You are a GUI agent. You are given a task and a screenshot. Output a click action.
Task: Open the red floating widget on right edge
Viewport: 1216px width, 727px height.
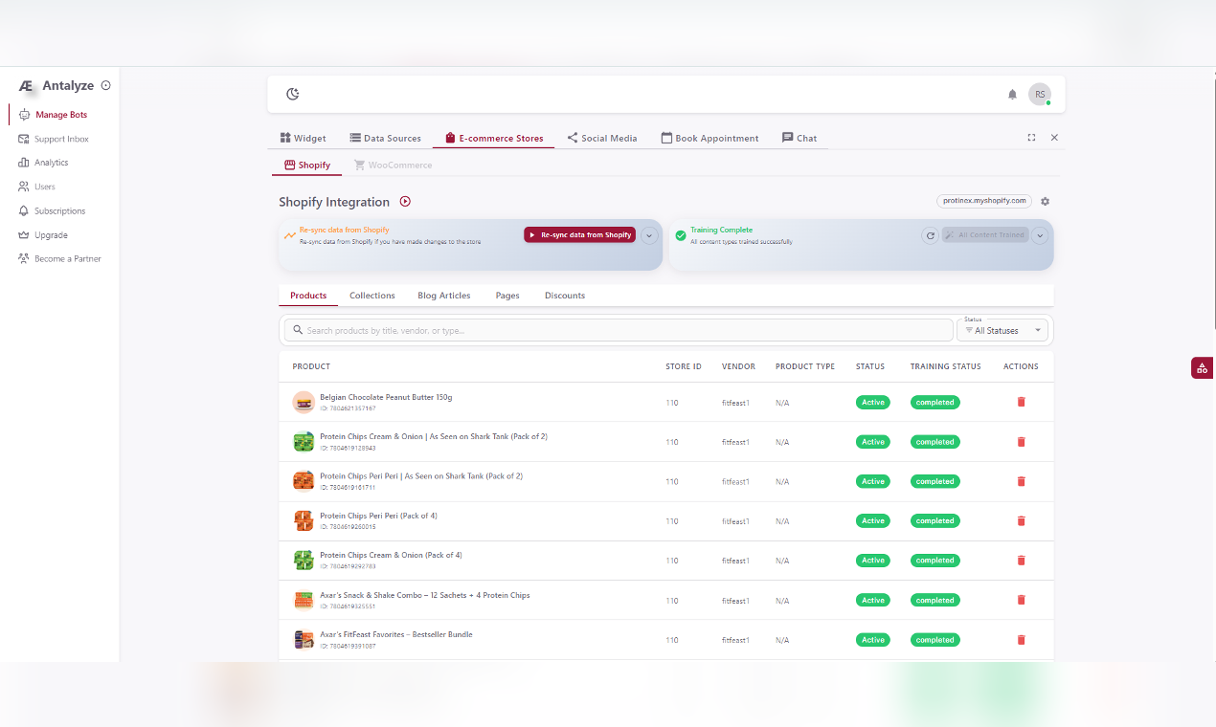[1203, 367]
